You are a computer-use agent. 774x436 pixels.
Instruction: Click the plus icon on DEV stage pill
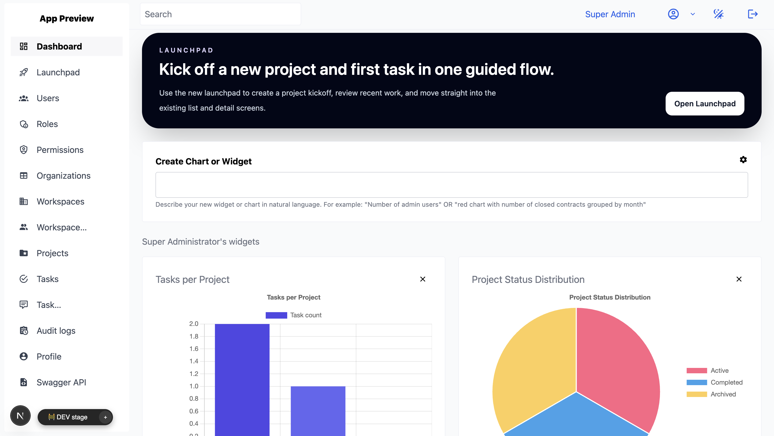click(105, 417)
